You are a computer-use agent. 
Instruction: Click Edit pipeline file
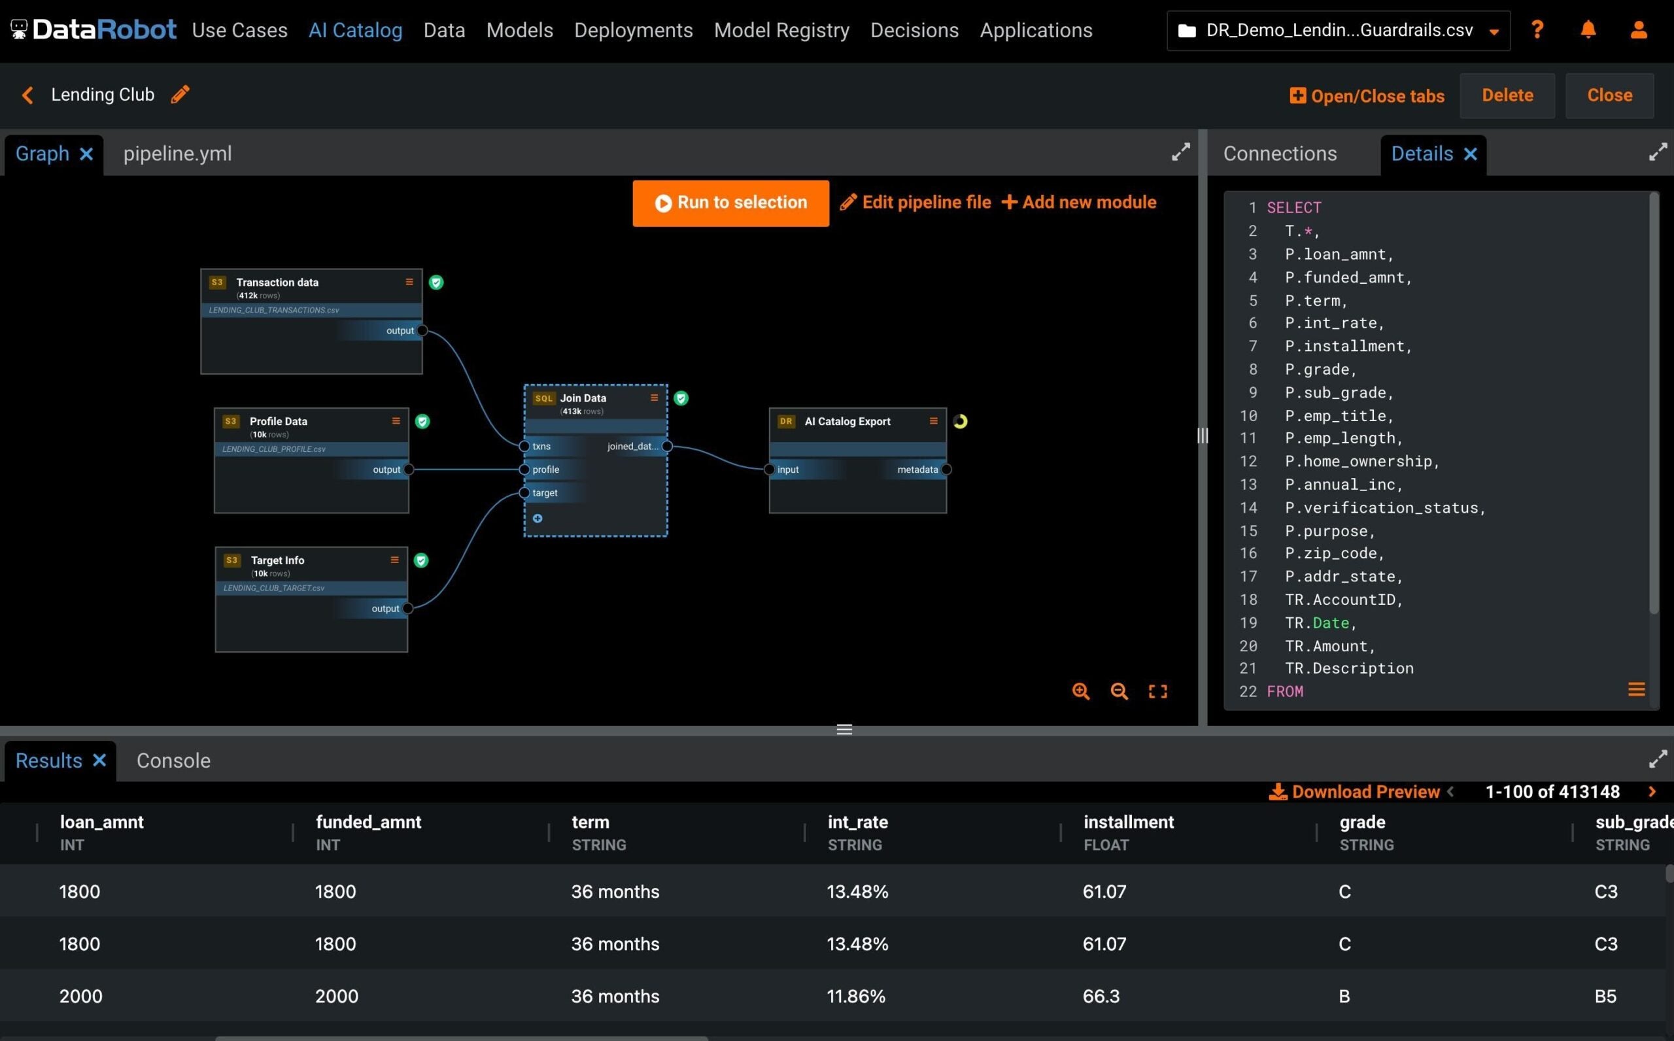(x=915, y=202)
